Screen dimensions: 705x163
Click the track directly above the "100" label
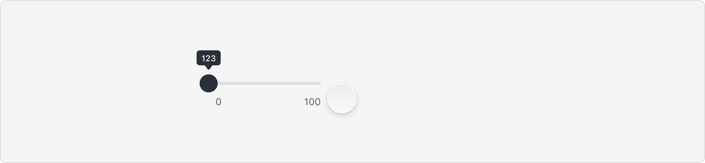point(312,83)
